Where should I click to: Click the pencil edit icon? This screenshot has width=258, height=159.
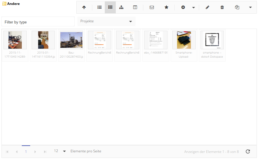pos(207,8)
